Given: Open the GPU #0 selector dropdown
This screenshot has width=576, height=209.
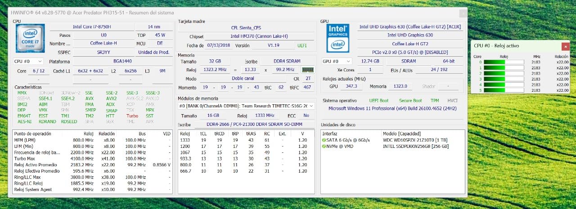Looking at the screenshot, I should pos(337,61).
